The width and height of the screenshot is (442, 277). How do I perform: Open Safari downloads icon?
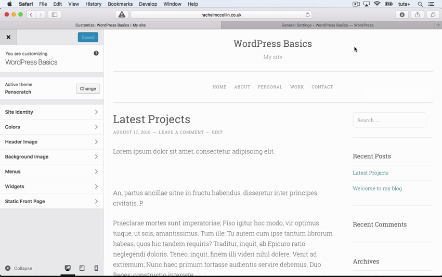402,15
